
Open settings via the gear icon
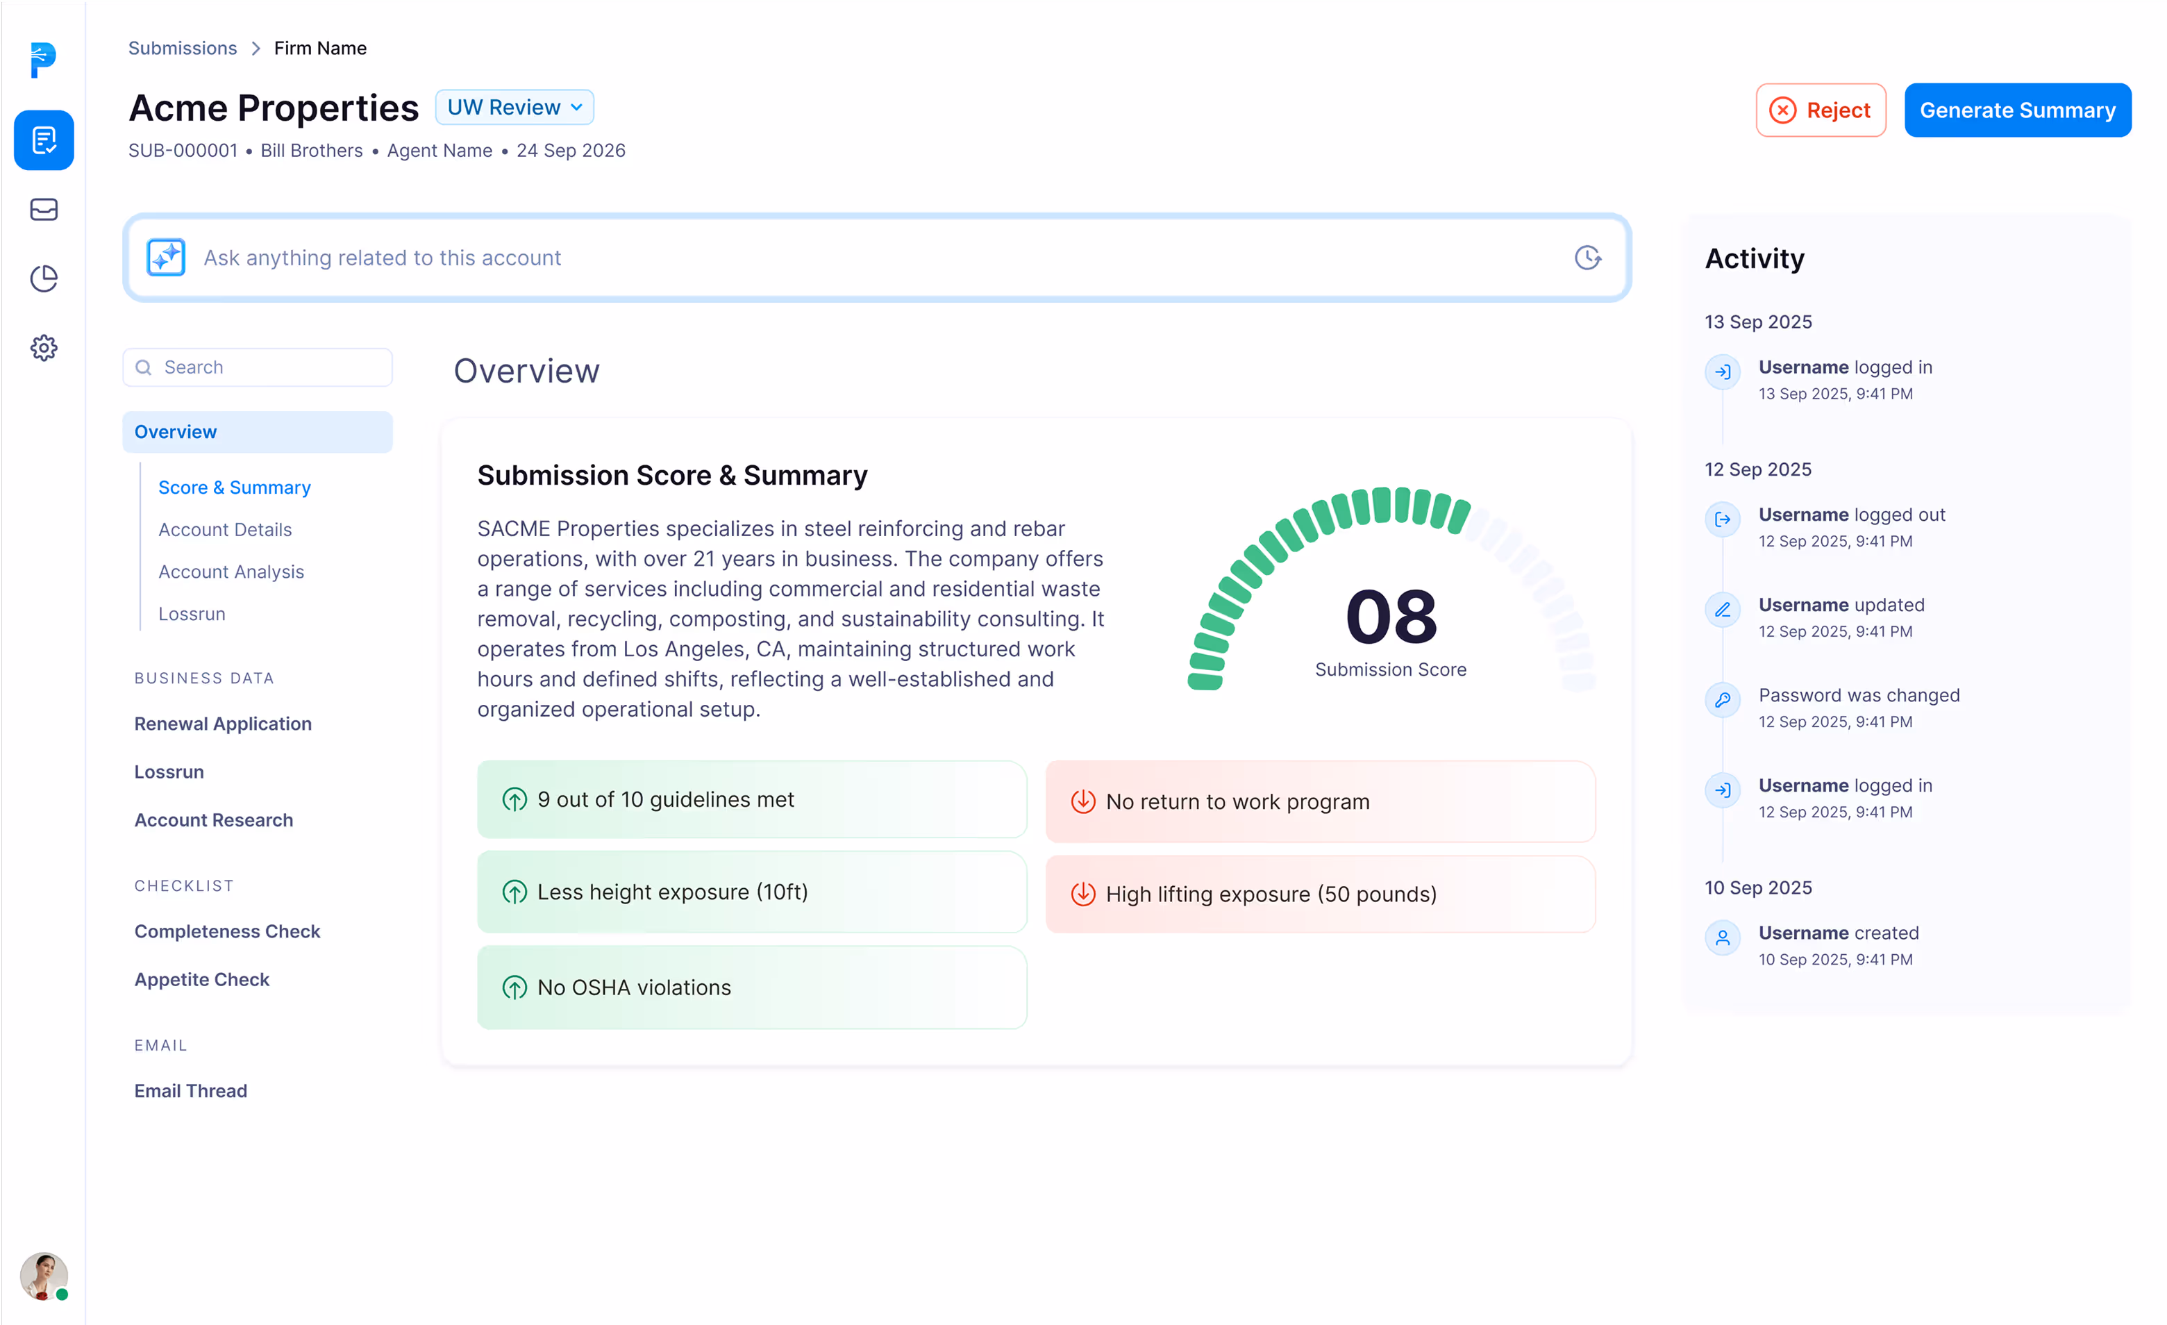(x=43, y=347)
